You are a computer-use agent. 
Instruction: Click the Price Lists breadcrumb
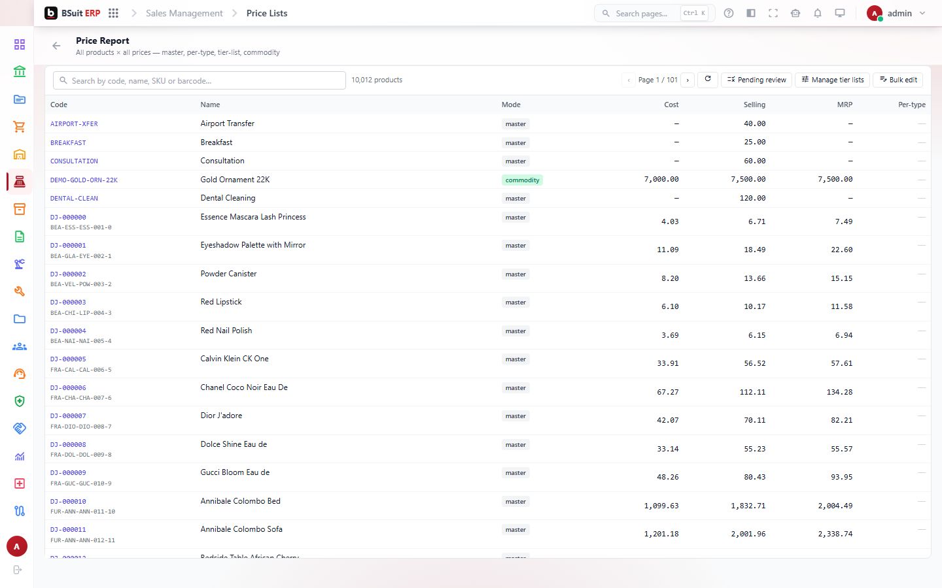pyautogui.click(x=267, y=13)
